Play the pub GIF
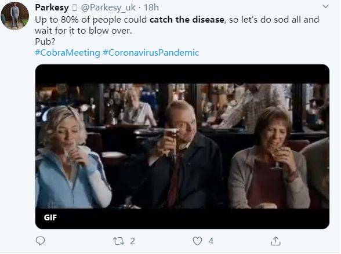The height and width of the screenshot is (254, 341). click(182, 147)
